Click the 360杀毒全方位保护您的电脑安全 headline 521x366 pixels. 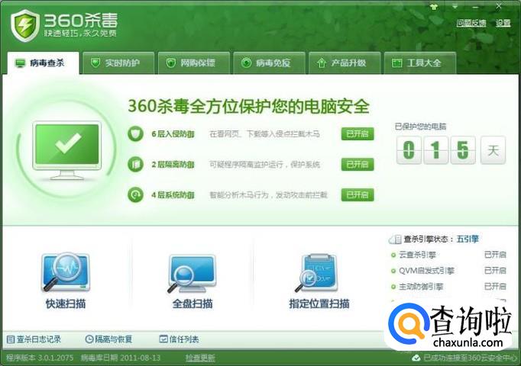248,106
